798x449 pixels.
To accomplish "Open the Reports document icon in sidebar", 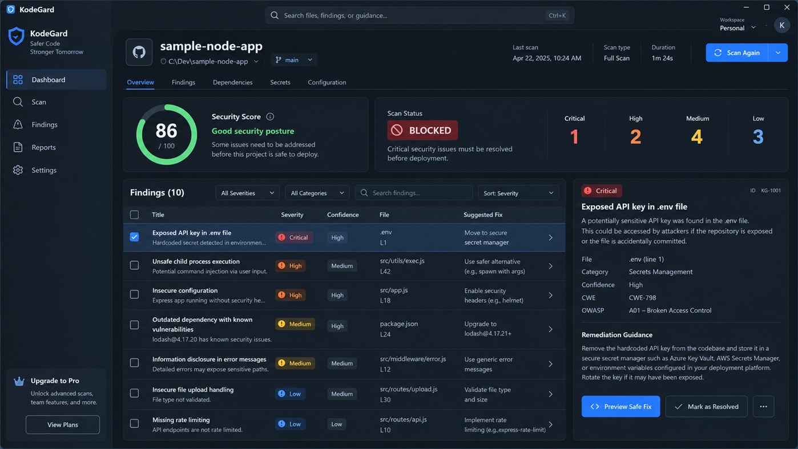I will (18, 147).
